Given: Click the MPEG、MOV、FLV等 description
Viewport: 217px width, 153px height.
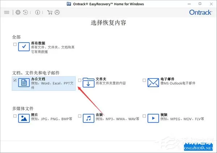Looking at the screenshot, I should (x=182, y=119).
